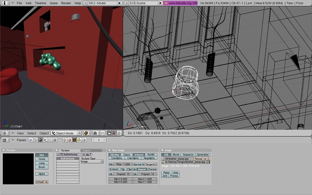Switch to the Colors tab

point(86,150)
